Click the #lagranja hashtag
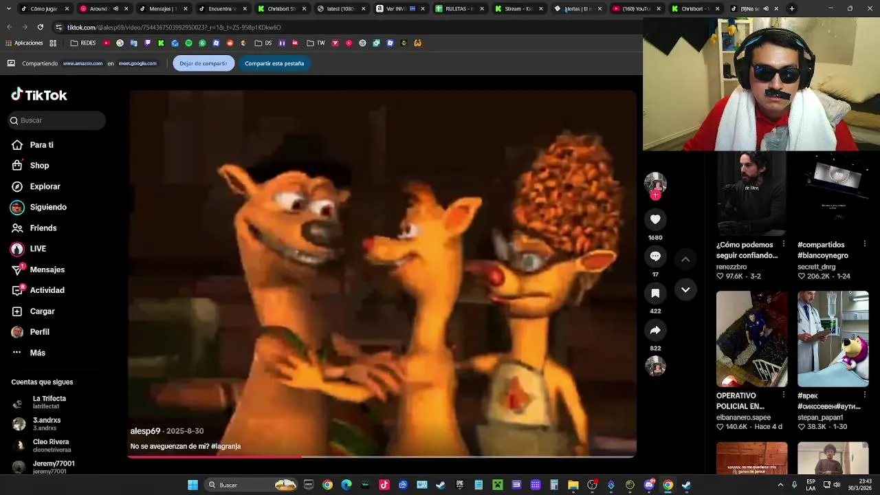The height and width of the screenshot is (495, 880). 225,446
